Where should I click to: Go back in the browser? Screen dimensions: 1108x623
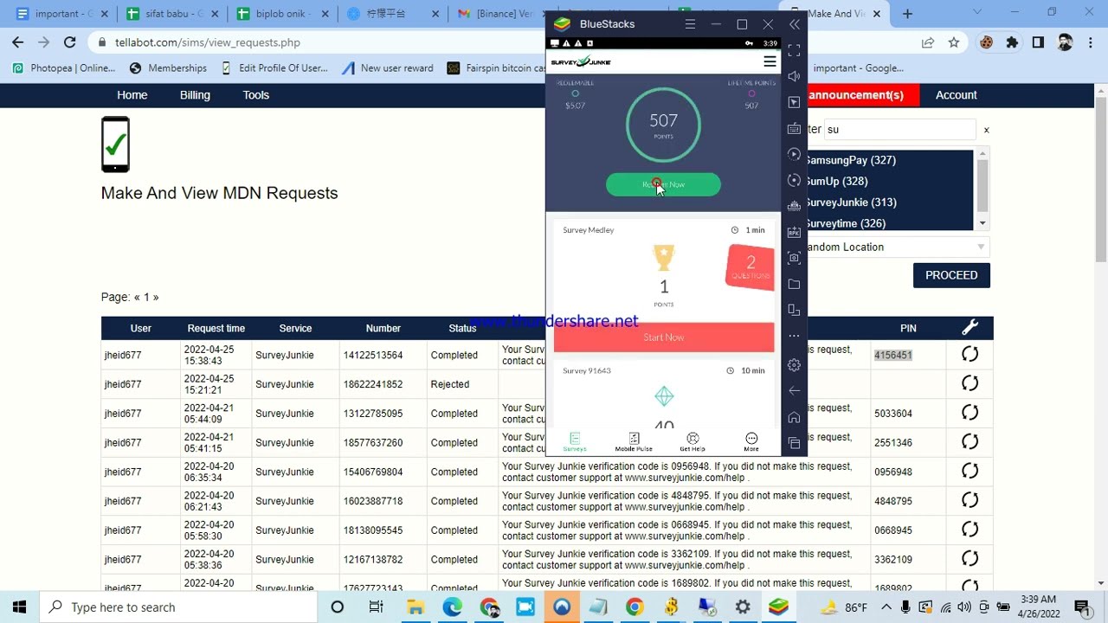click(18, 42)
